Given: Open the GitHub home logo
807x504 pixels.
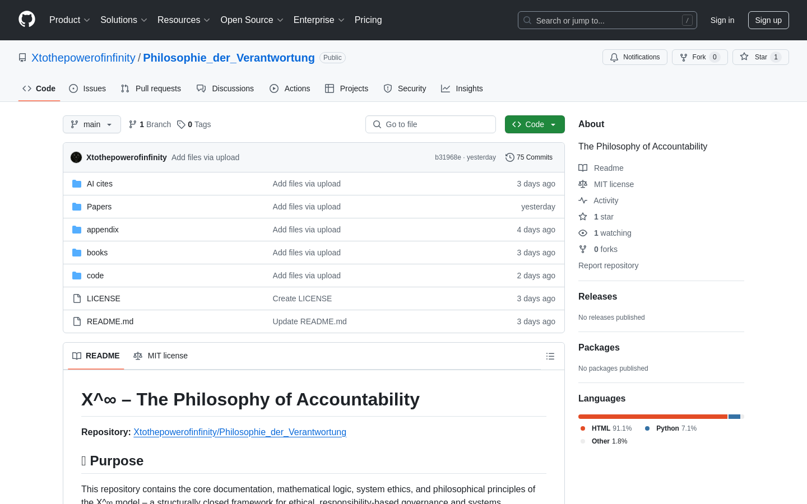Looking at the screenshot, I should click(27, 20).
